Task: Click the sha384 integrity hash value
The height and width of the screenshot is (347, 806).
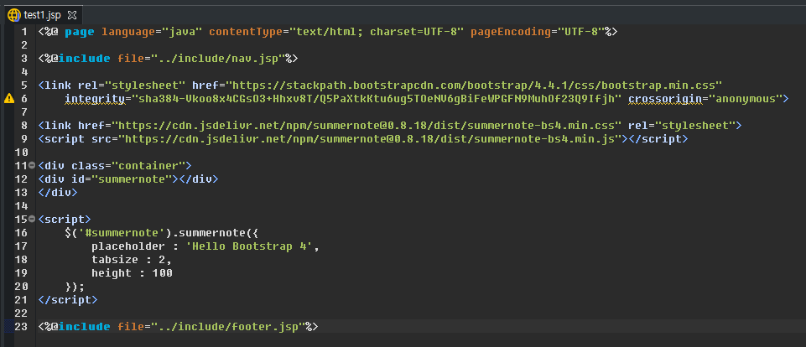Action: pyautogui.click(x=377, y=99)
